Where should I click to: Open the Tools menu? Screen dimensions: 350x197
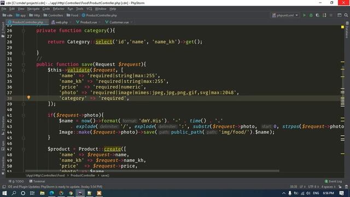pyautogui.click(x=79, y=9)
